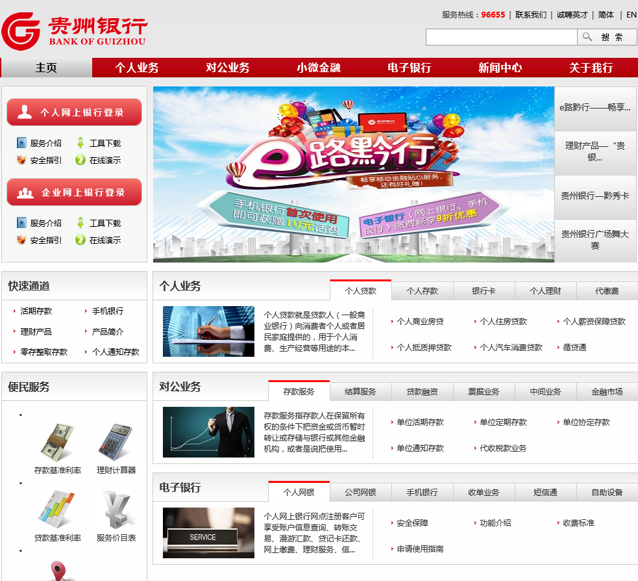Click the personal loan signing thumbnail image
Screen dimensions: 638x581
(x=209, y=331)
